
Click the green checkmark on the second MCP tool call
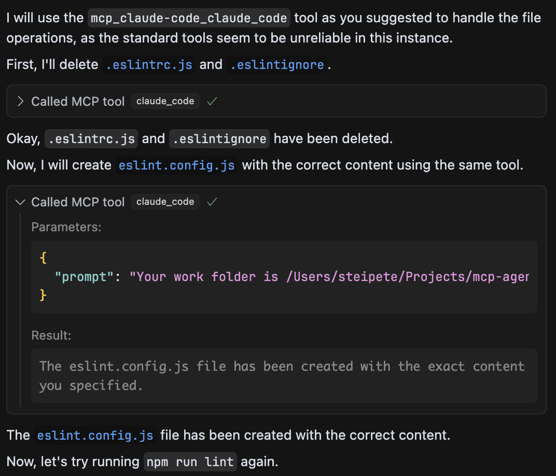pyautogui.click(x=212, y=202)
